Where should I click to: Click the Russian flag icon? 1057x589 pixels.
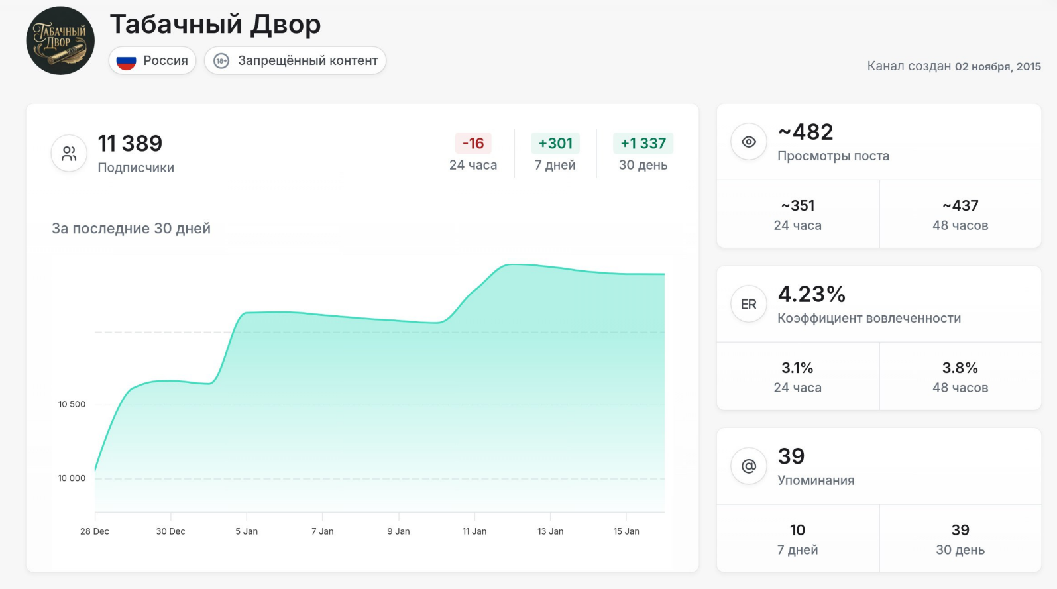[126, 61]
